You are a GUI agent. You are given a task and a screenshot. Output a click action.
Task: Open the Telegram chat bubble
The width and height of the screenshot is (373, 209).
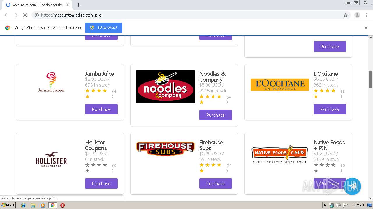[x=352, y=186]
